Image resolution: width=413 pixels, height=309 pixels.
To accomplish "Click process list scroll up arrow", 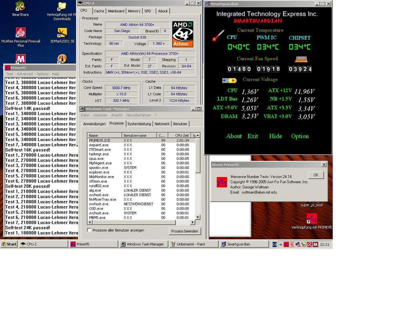I will coord(198,135).
